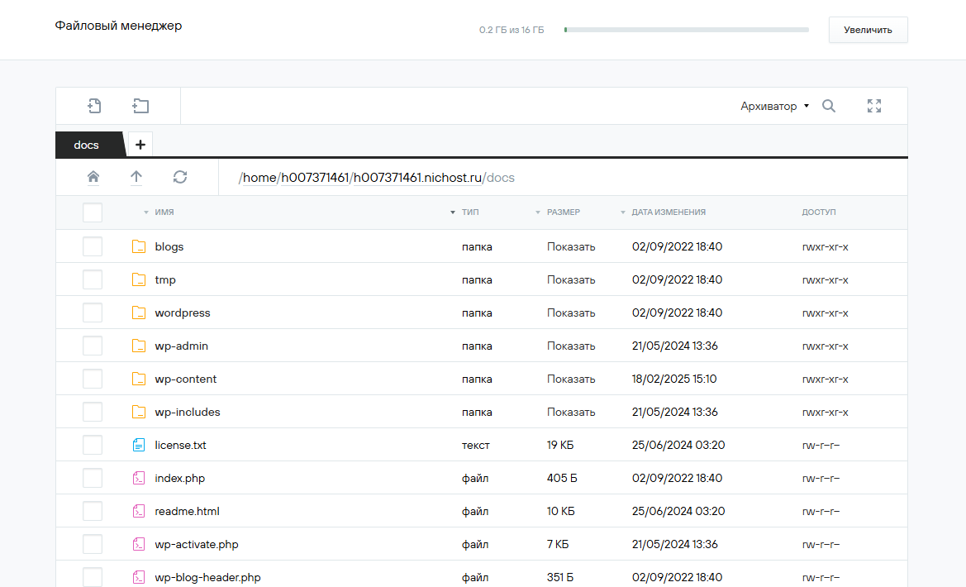Switch to the docs tab
Image resolution: width=966 pixels, height=587 pixels.
[87, 145]
